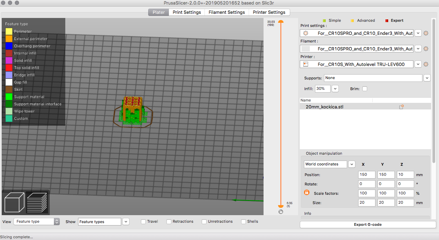The image size is (439, 240).
Task: Click red Top solid infill swatch
Action: click(x=9, y=68)
